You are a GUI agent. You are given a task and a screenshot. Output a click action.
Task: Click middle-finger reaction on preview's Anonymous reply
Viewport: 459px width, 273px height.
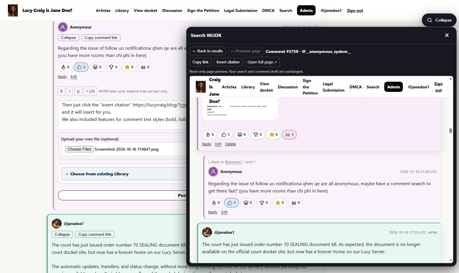pos(216,203)
